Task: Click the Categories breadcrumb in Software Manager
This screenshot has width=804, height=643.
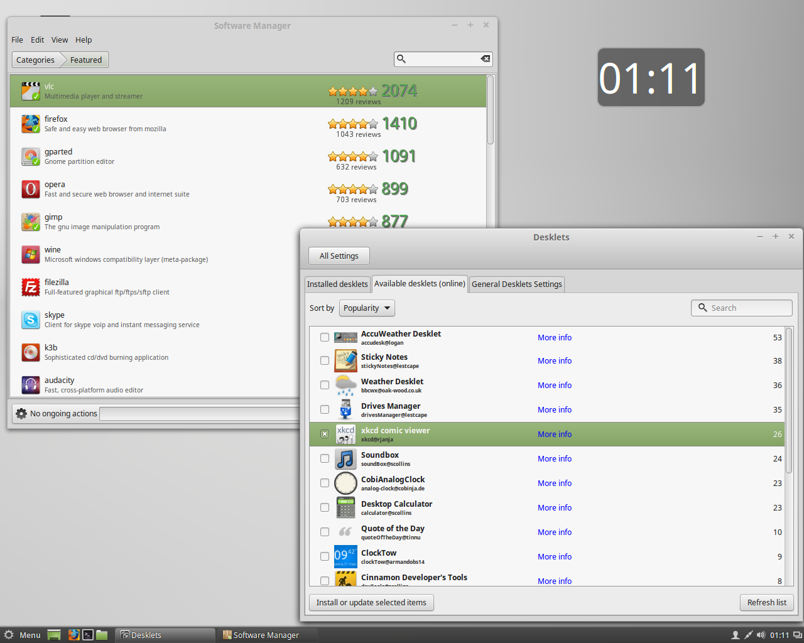Action: pos(35,60)
